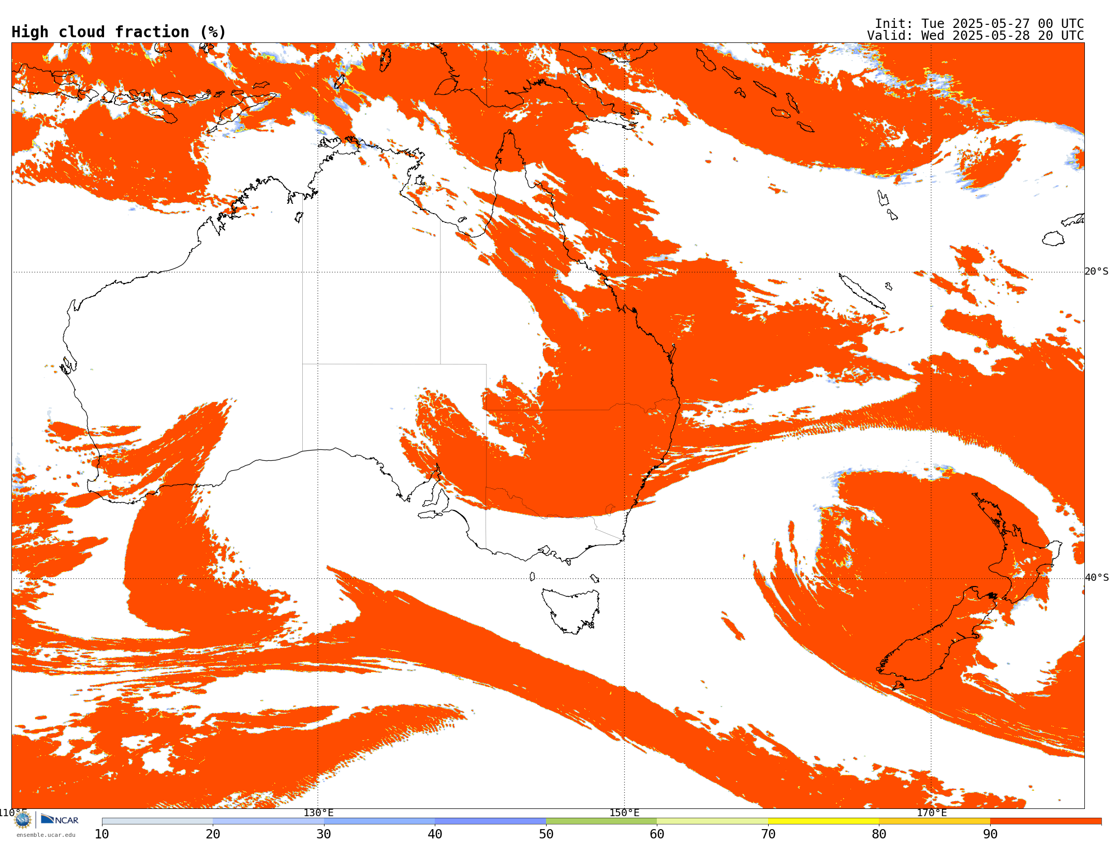This screenshot has height=841, width=1118.
Task: Click the colorbar tick label '60'
Action: (x=657, y=834)
